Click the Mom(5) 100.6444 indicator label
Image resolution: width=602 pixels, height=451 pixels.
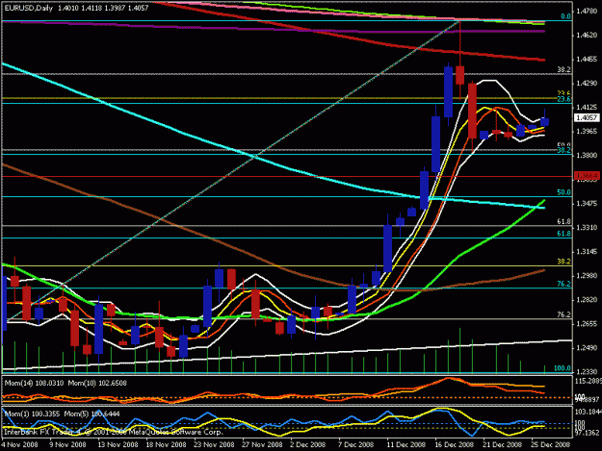click(92, 413)
